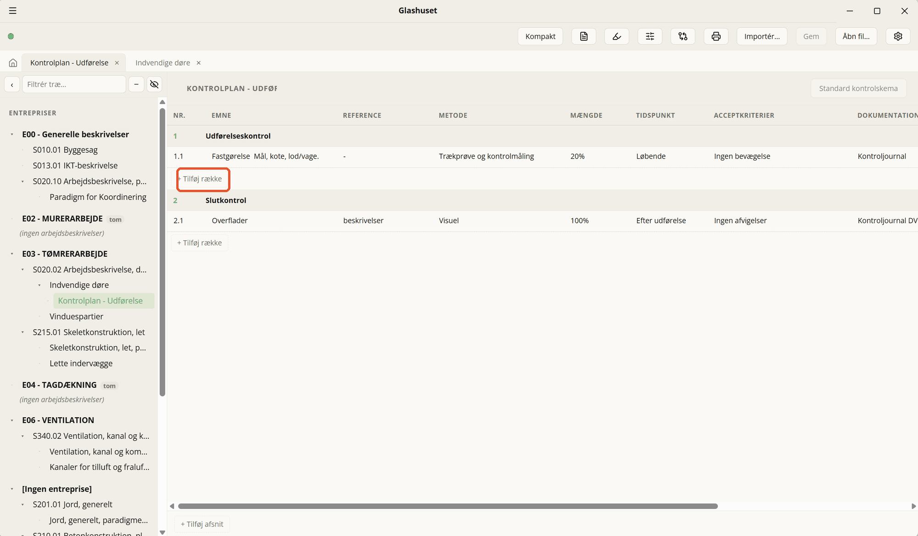
Task: Collapse S020.10 Arbejdsbeskrivelse node
Action: tap(22, 182)
